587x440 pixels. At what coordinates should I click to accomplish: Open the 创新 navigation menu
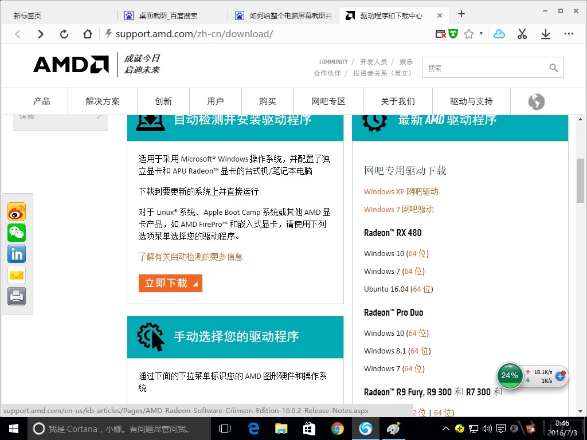click(x=163, y=101)
